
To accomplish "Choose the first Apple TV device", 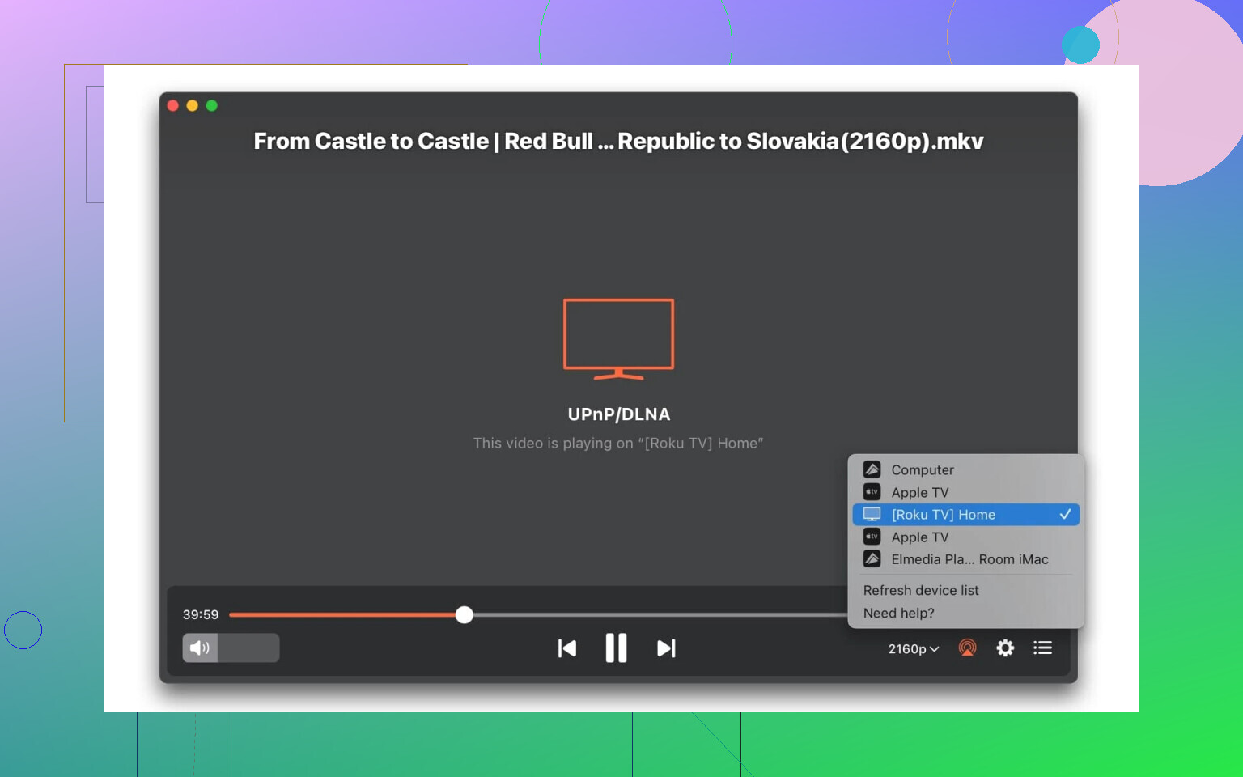I will pos(920,493).
